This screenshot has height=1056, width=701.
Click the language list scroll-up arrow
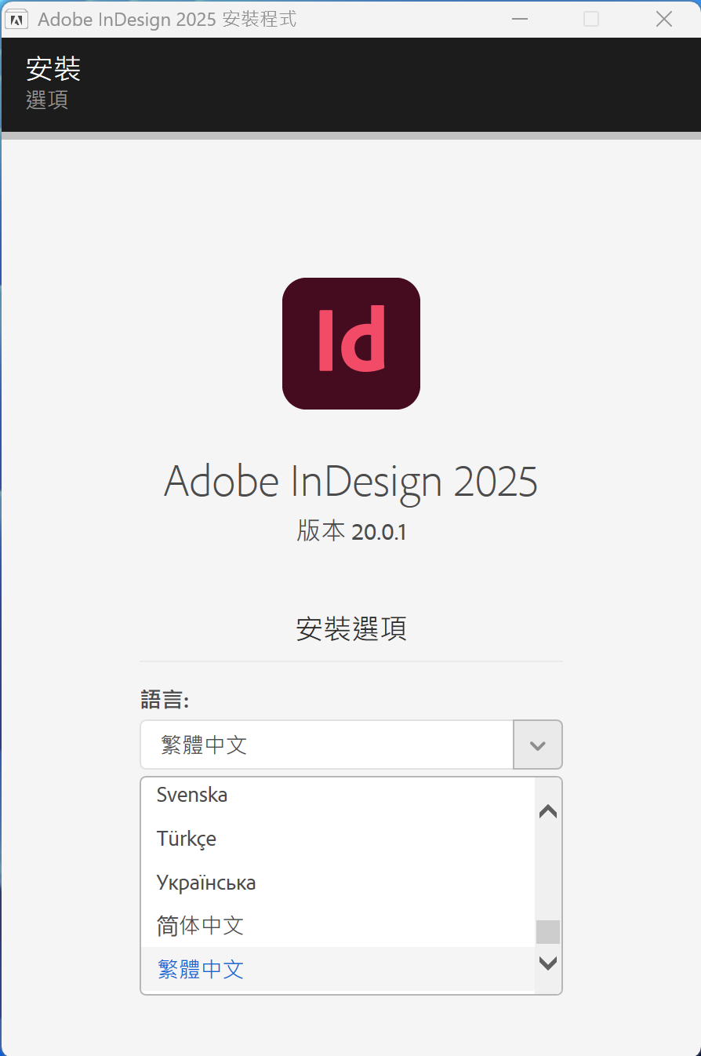tap(548, 811)
